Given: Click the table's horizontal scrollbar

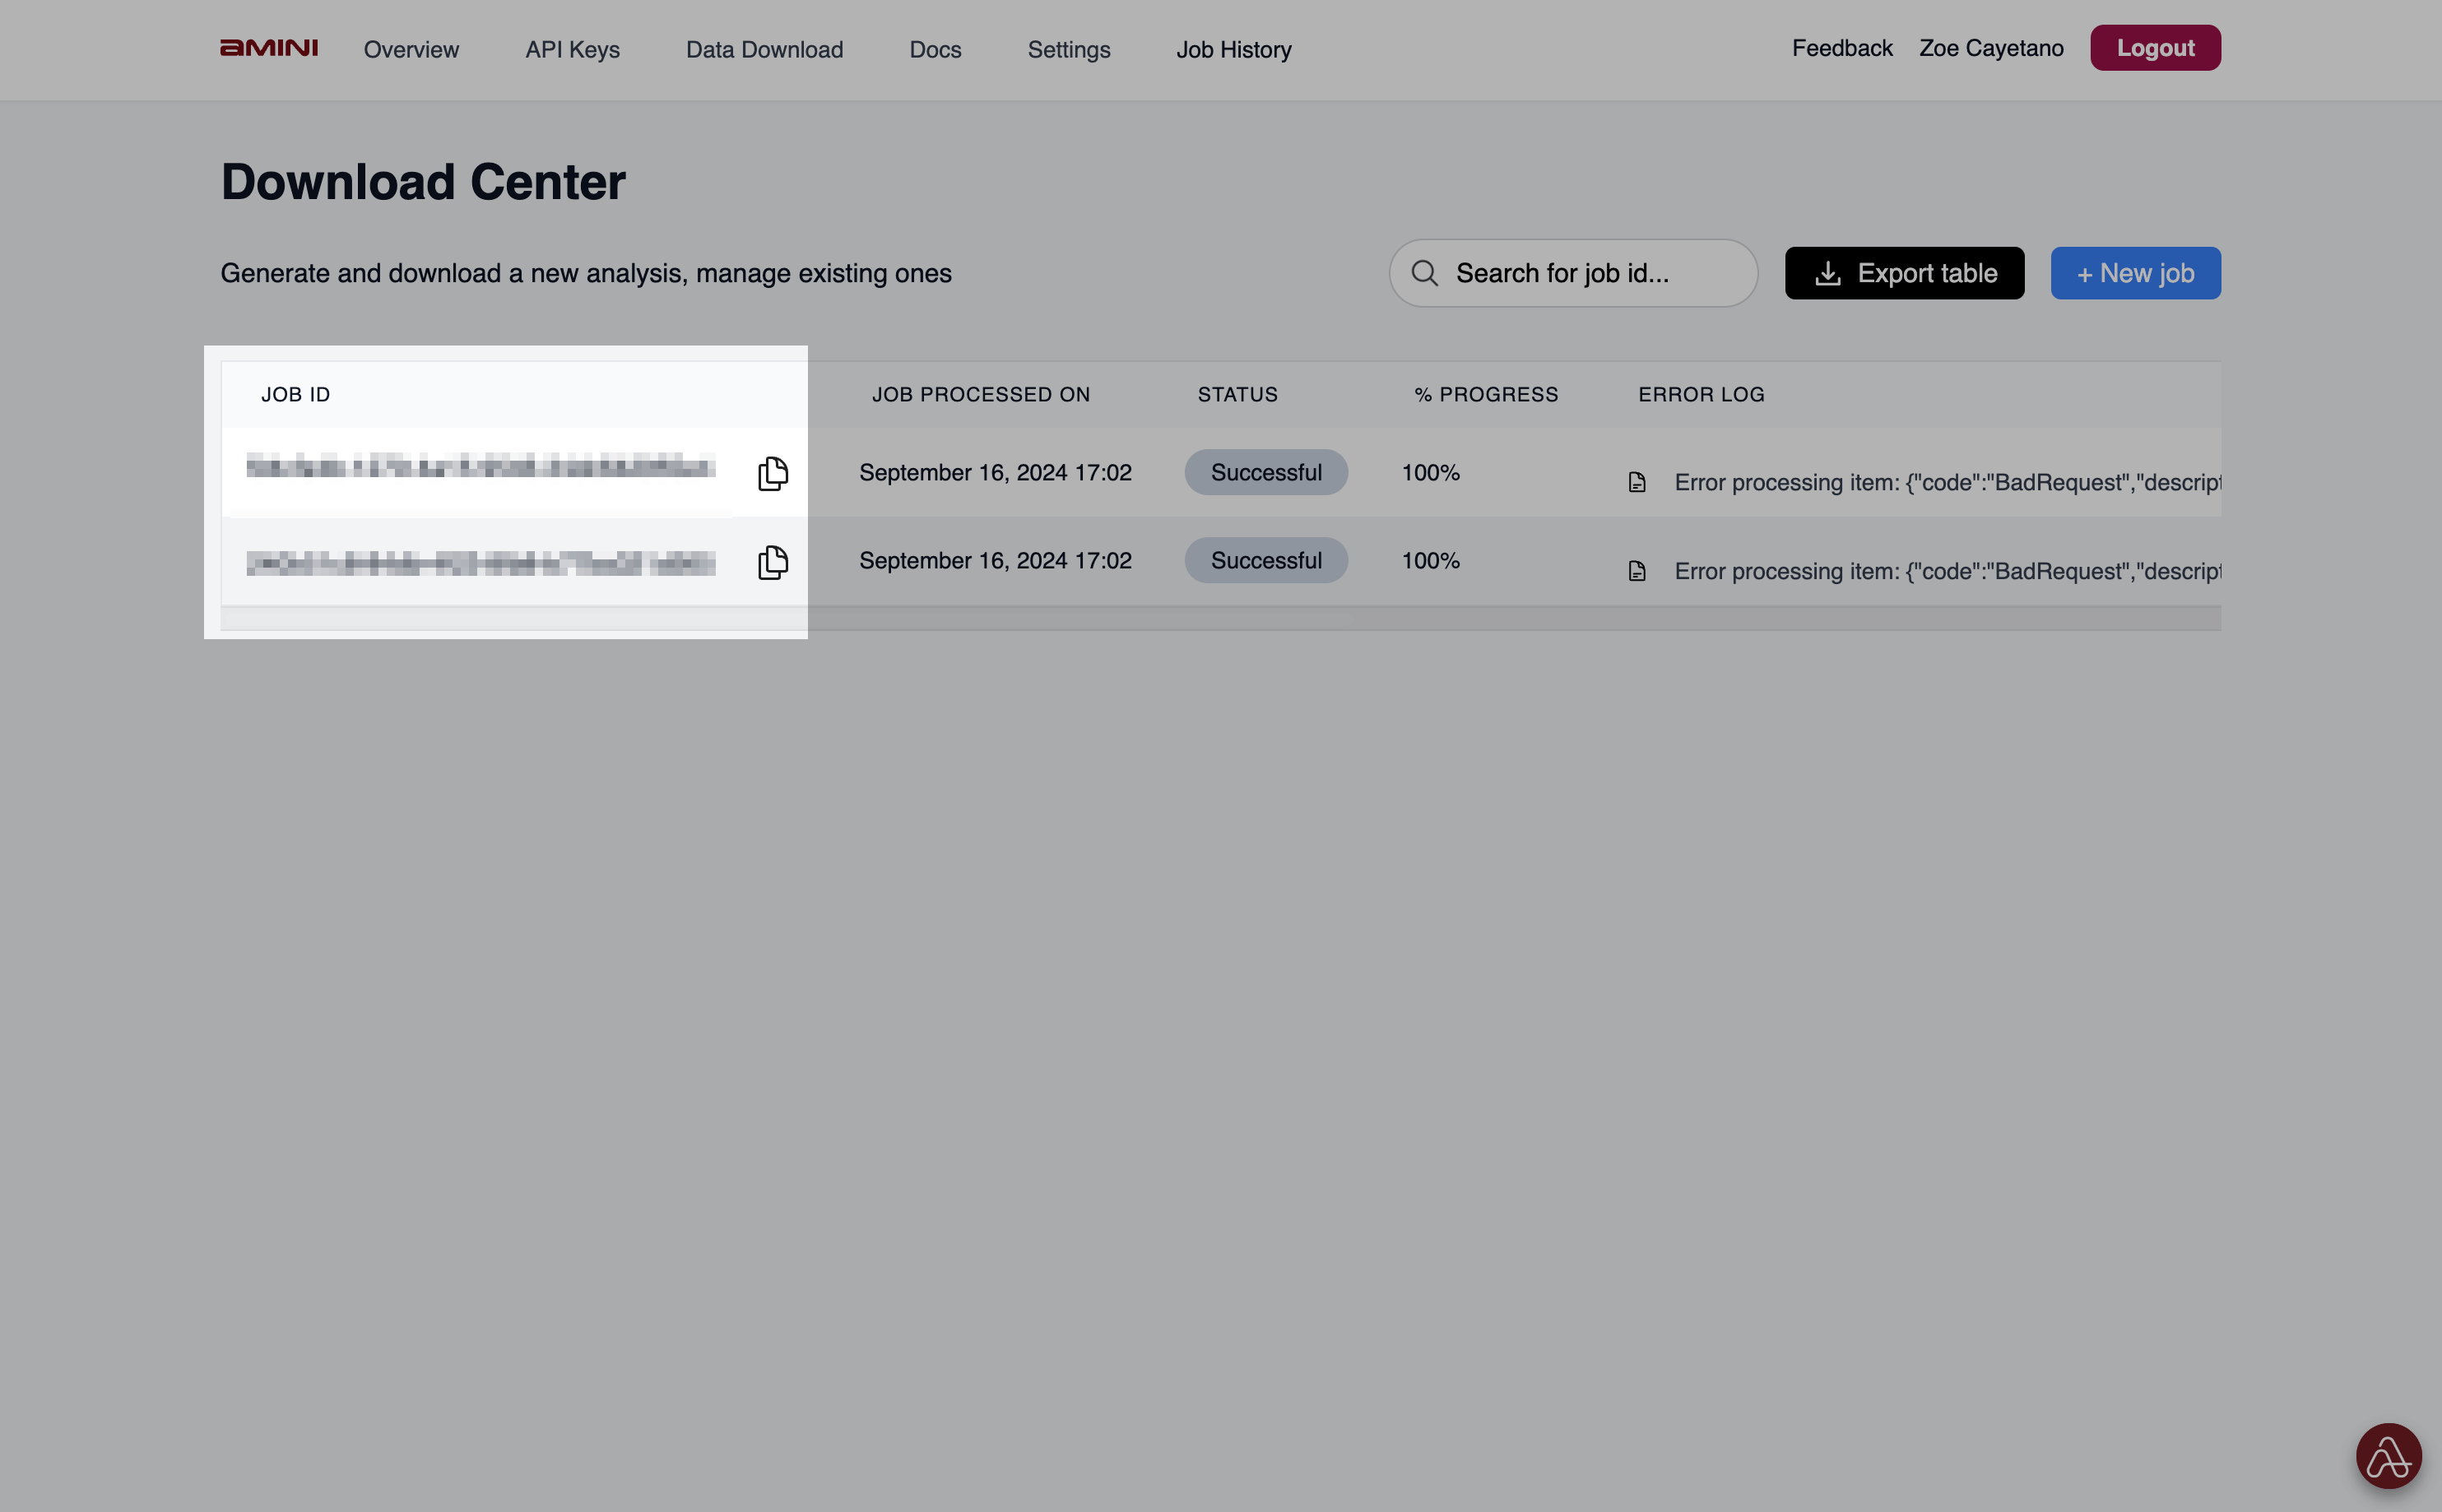Looking at the screenshot, I should click(1220, 618).
